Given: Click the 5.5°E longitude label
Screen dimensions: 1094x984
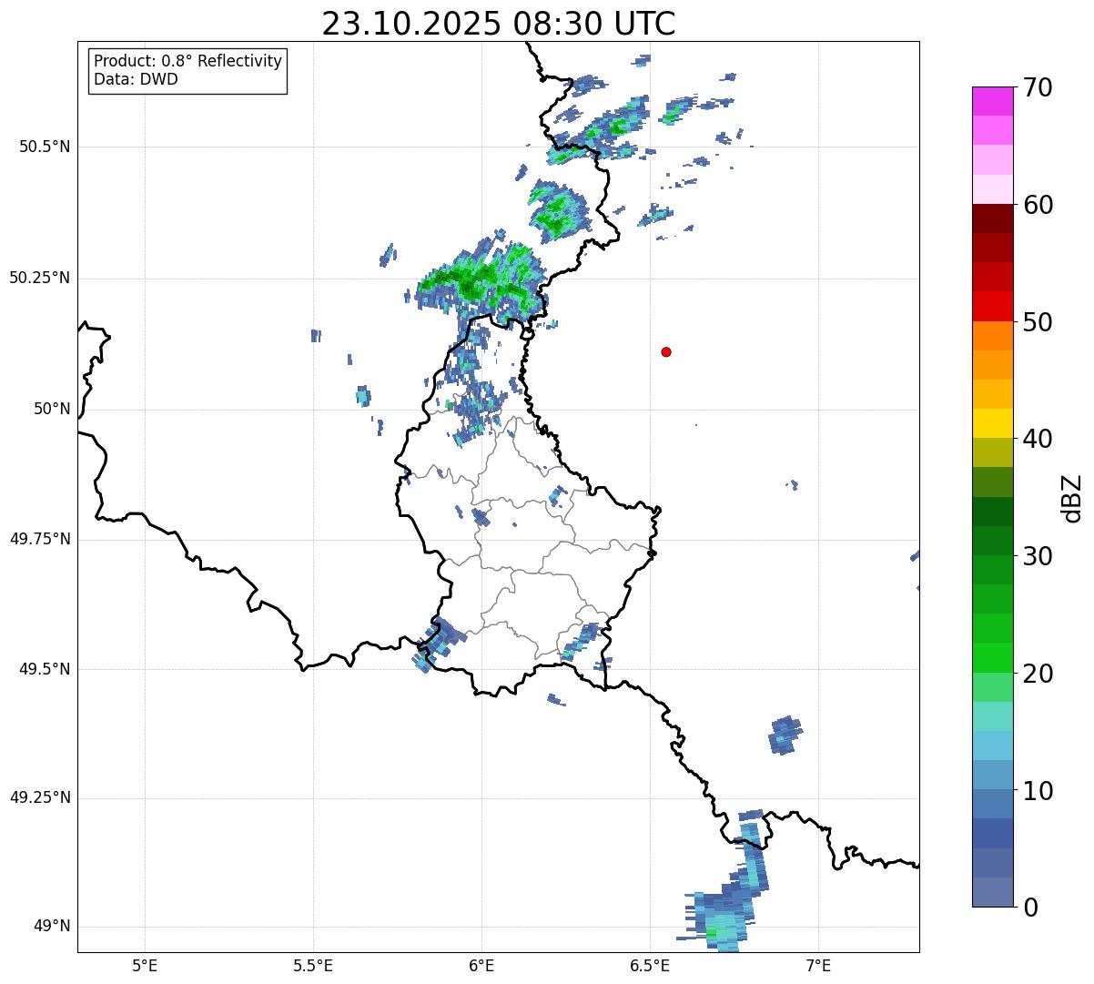Looking at the screenshot, I should point(313,965).
